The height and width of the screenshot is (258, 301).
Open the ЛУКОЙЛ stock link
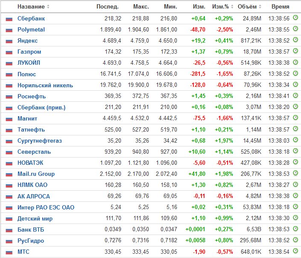coord(29,63)
